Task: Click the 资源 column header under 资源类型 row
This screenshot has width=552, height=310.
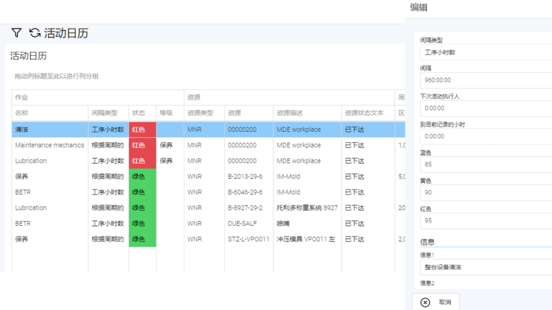Action: 249,113
